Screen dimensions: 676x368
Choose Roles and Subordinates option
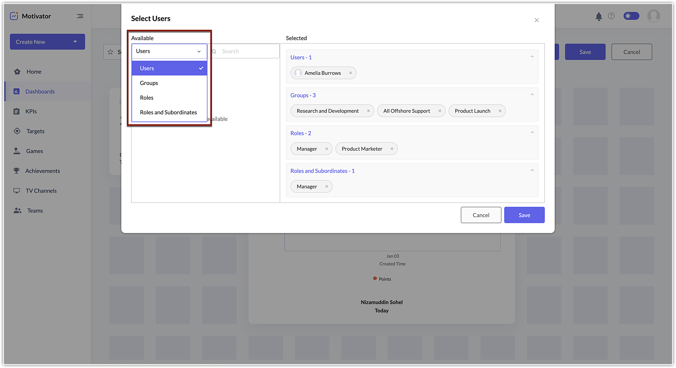point(168,112)
